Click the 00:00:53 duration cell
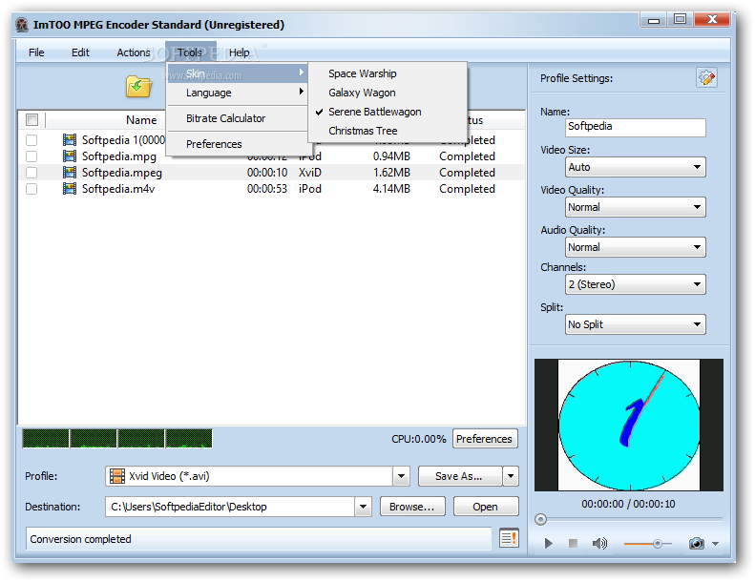 tap(267, 189)
